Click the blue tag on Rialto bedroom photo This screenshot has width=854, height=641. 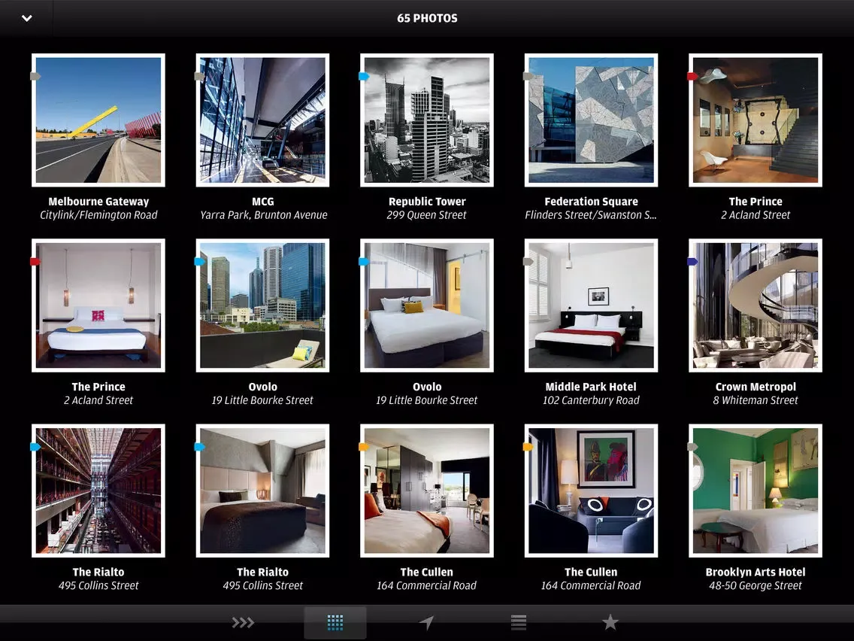tap(199, 447)
